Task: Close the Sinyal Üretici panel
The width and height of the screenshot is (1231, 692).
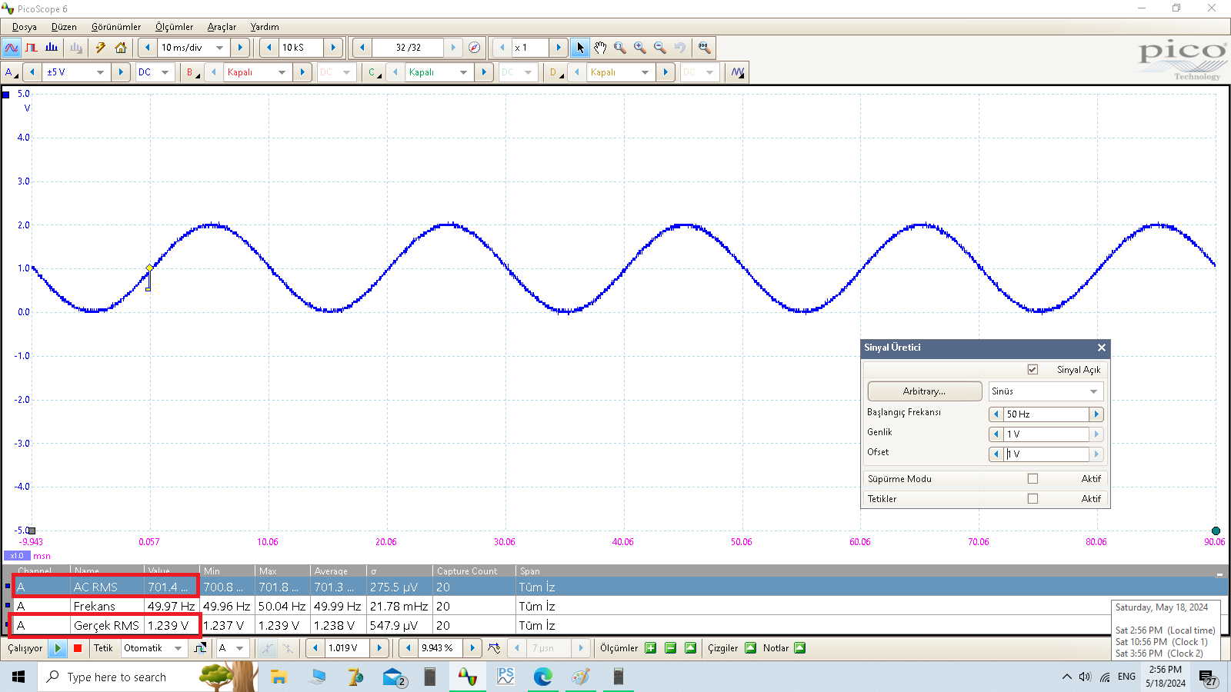Action: click(x=1101, y=348)
